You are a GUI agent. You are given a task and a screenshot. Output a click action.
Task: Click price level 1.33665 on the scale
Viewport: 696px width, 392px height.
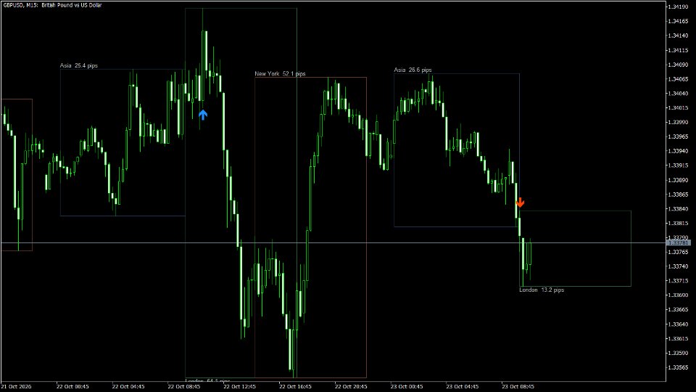point(679,310)
